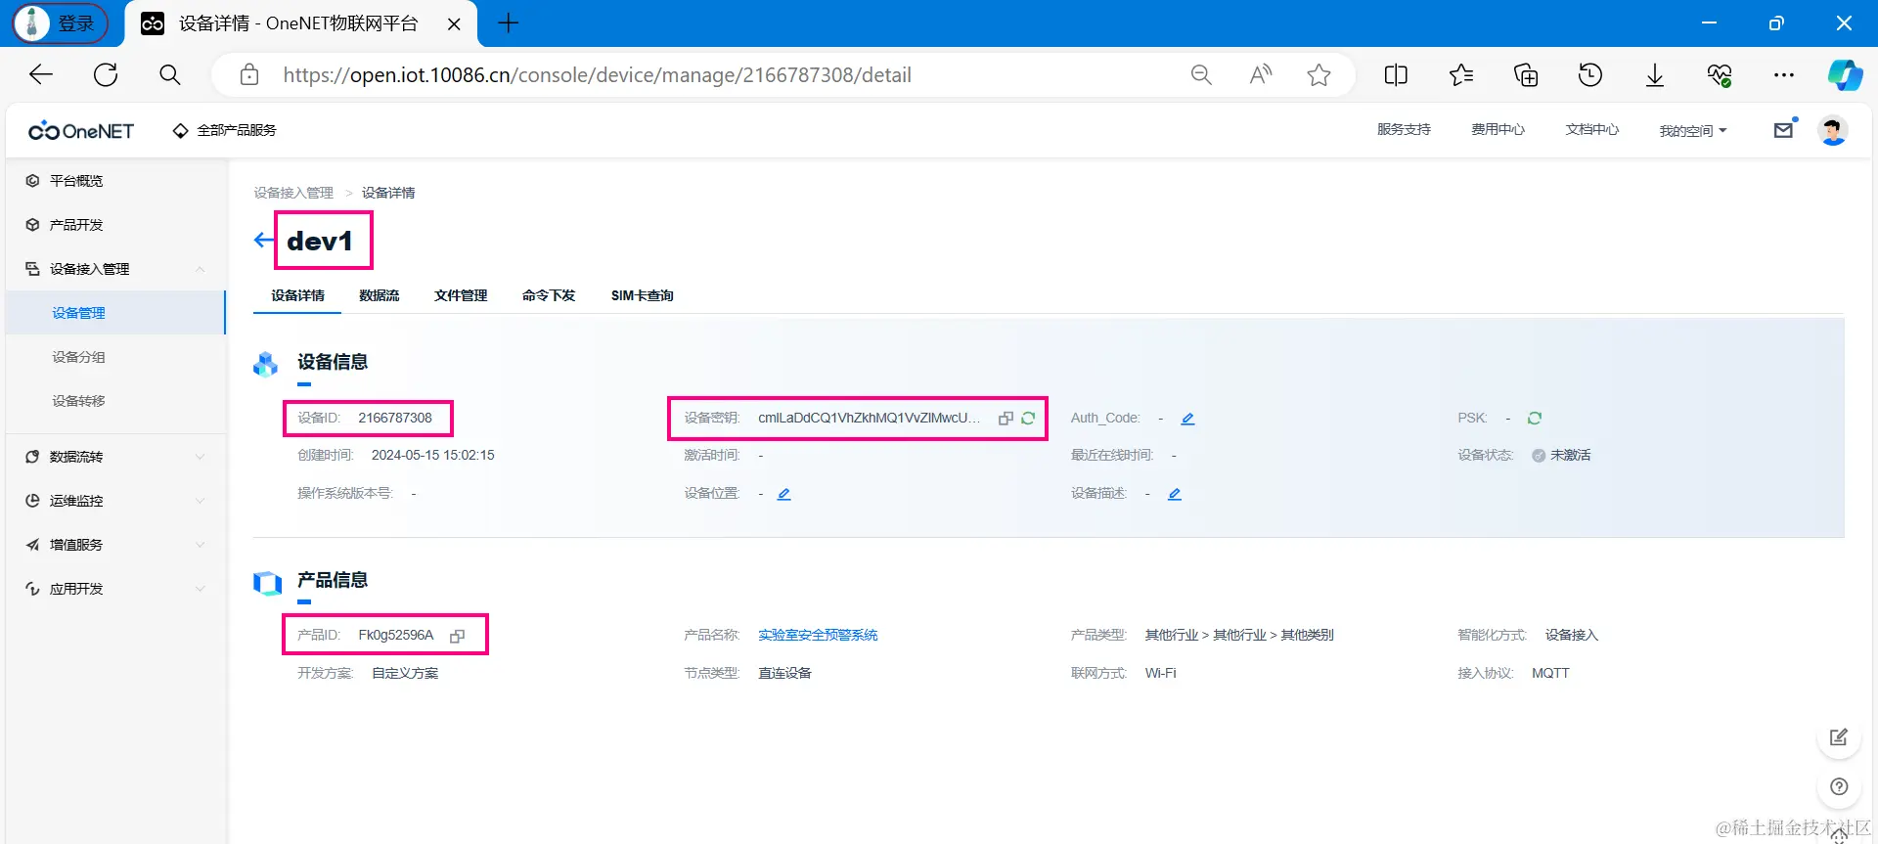
Task: Open browser settings and more menu
Action: (x=1784, y=75)
